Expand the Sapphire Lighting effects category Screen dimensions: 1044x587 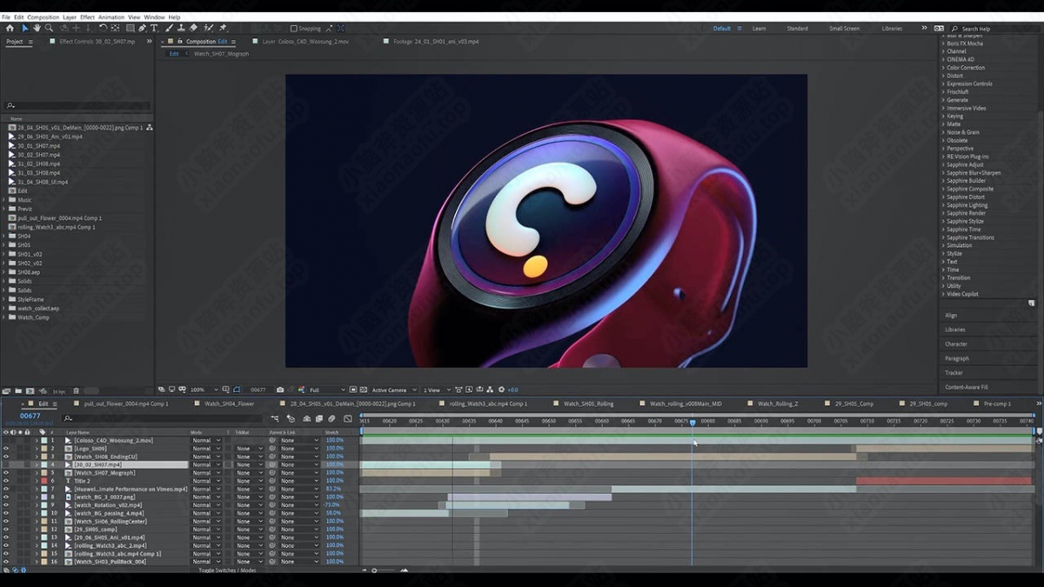943,205
